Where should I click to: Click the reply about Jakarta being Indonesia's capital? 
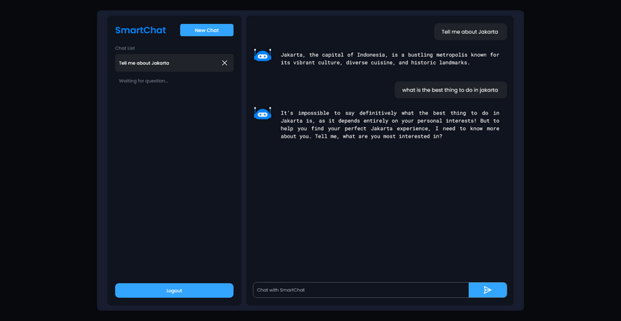[x=390, y=58]
